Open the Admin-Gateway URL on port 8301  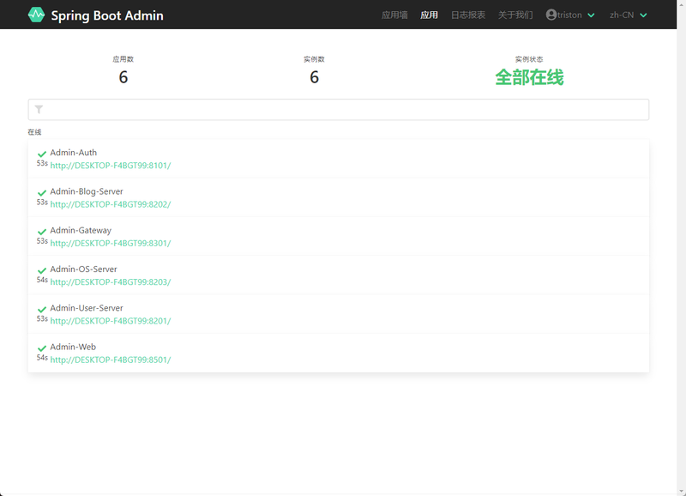click(x=111, y=244)
